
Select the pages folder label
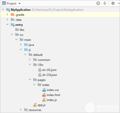tap(42, 80)
